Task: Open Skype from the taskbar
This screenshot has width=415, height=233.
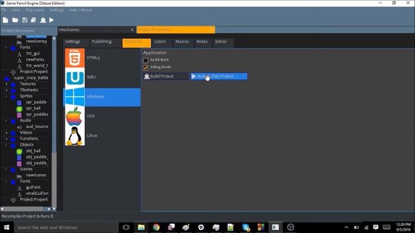Action: (x=246, y=227)
